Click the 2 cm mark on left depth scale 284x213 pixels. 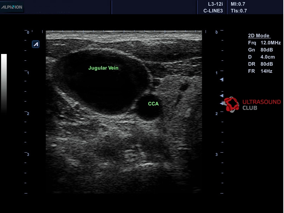28,114
